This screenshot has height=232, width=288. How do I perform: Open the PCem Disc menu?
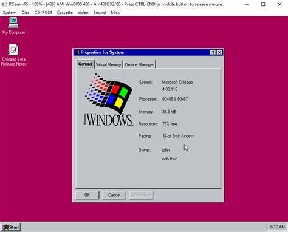pyautogui.click(x=26, y=13)
